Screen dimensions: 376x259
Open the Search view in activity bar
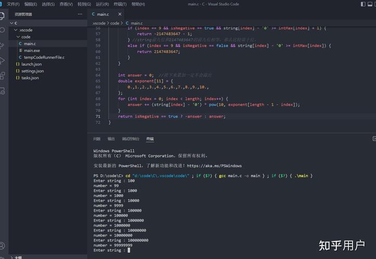pos(2,31)
